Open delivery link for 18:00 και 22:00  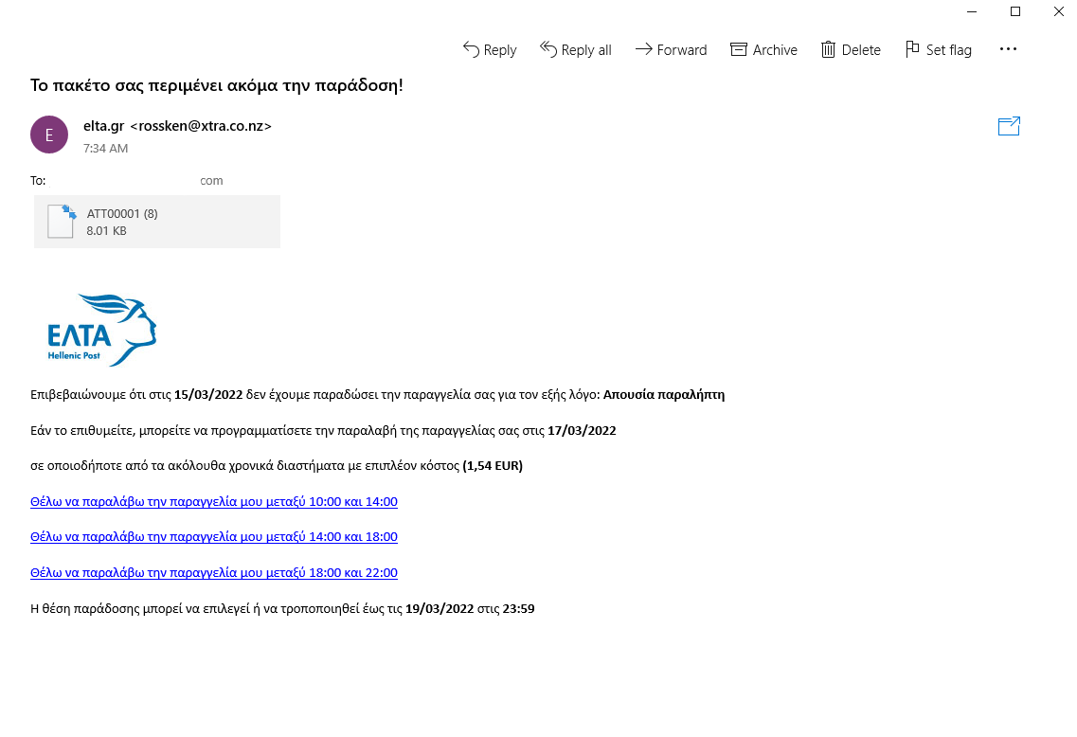click(214, 572)
